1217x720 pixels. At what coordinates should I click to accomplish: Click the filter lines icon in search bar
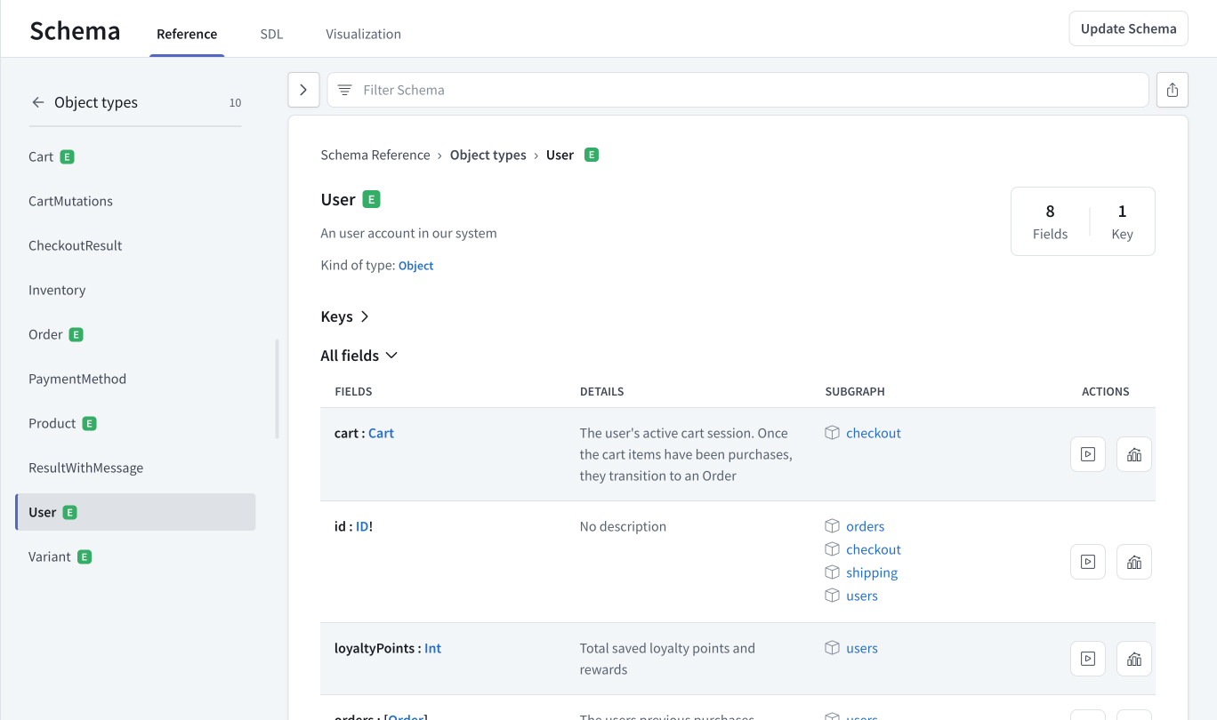(345, 90)
